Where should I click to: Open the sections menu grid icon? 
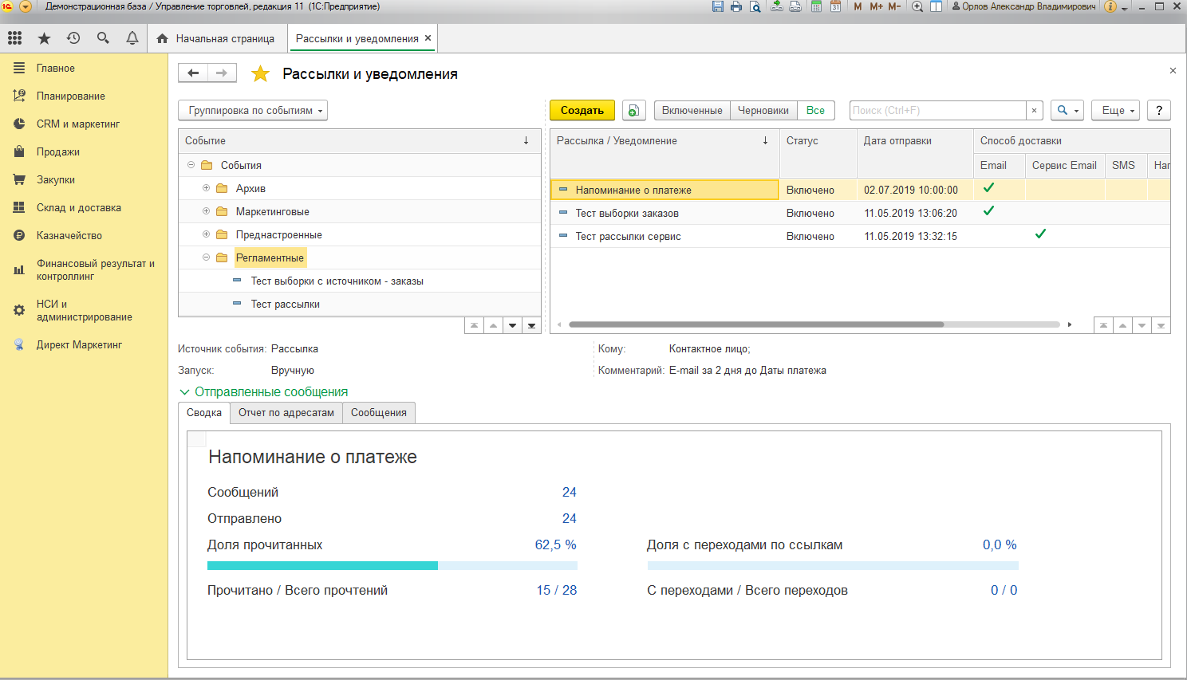14,38
